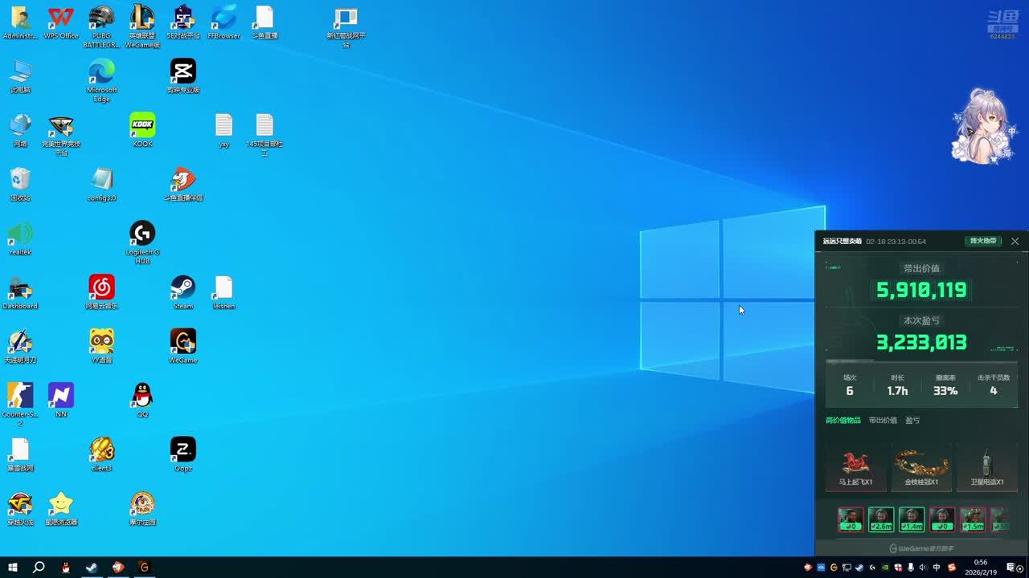Image resolution: width=1029 pixels, height=578 pixels.
Task: Open PUBG BATTLEGROUNDS desktop icon
Action: pos(101,19)
